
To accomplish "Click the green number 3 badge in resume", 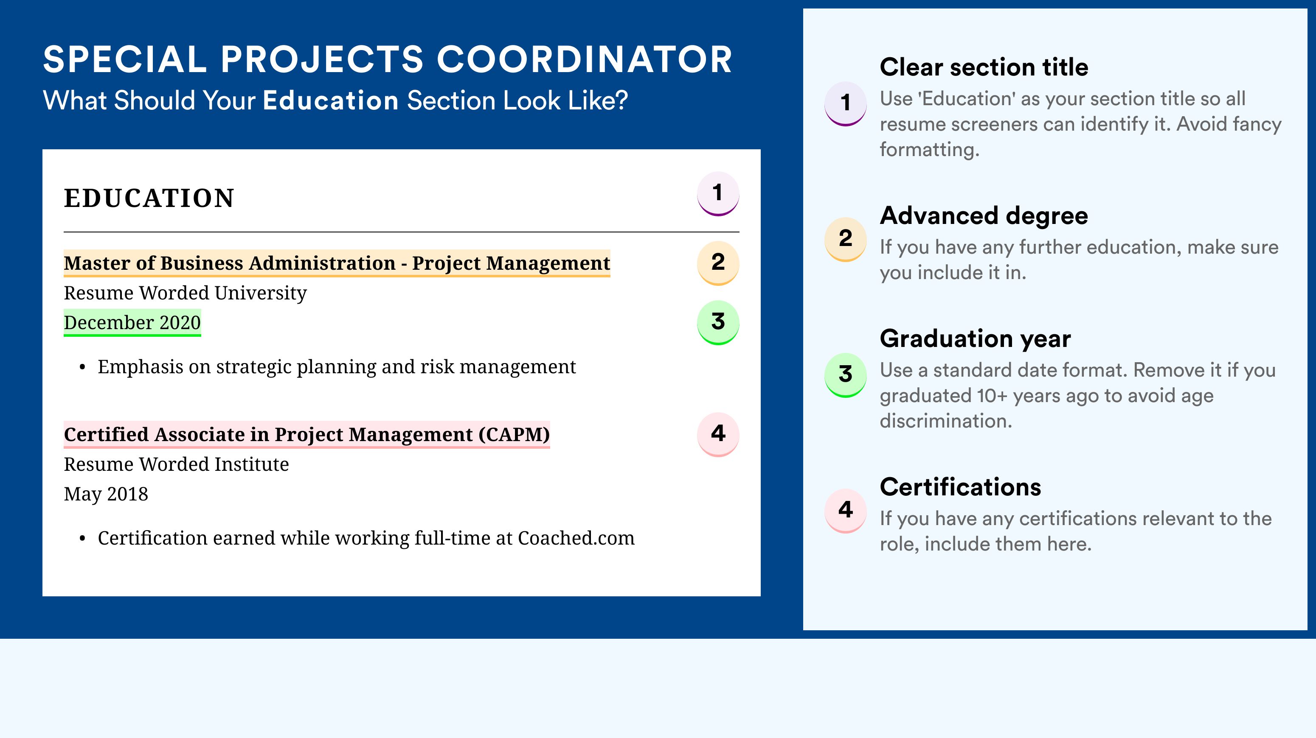I will (x=718, y=322).
